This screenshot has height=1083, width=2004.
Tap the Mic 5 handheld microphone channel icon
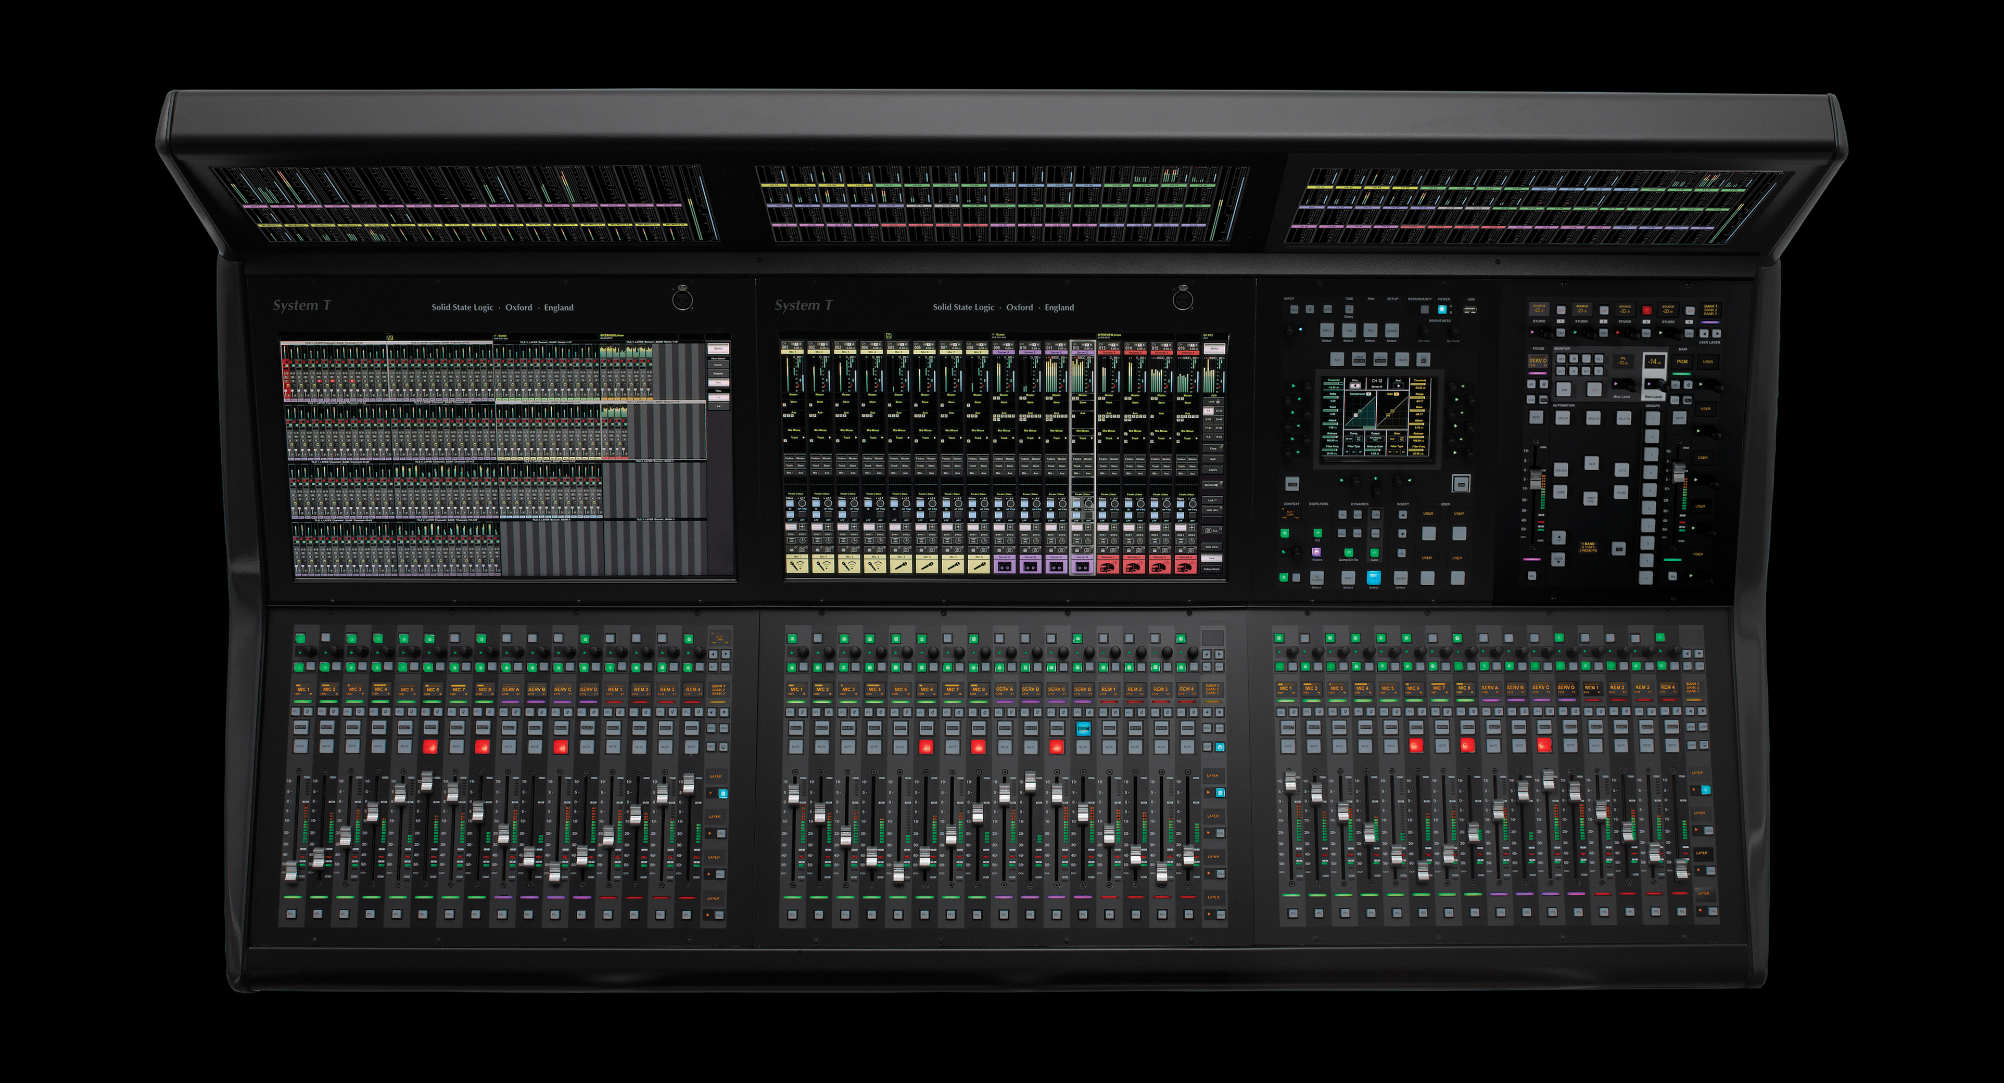(902, 564)
